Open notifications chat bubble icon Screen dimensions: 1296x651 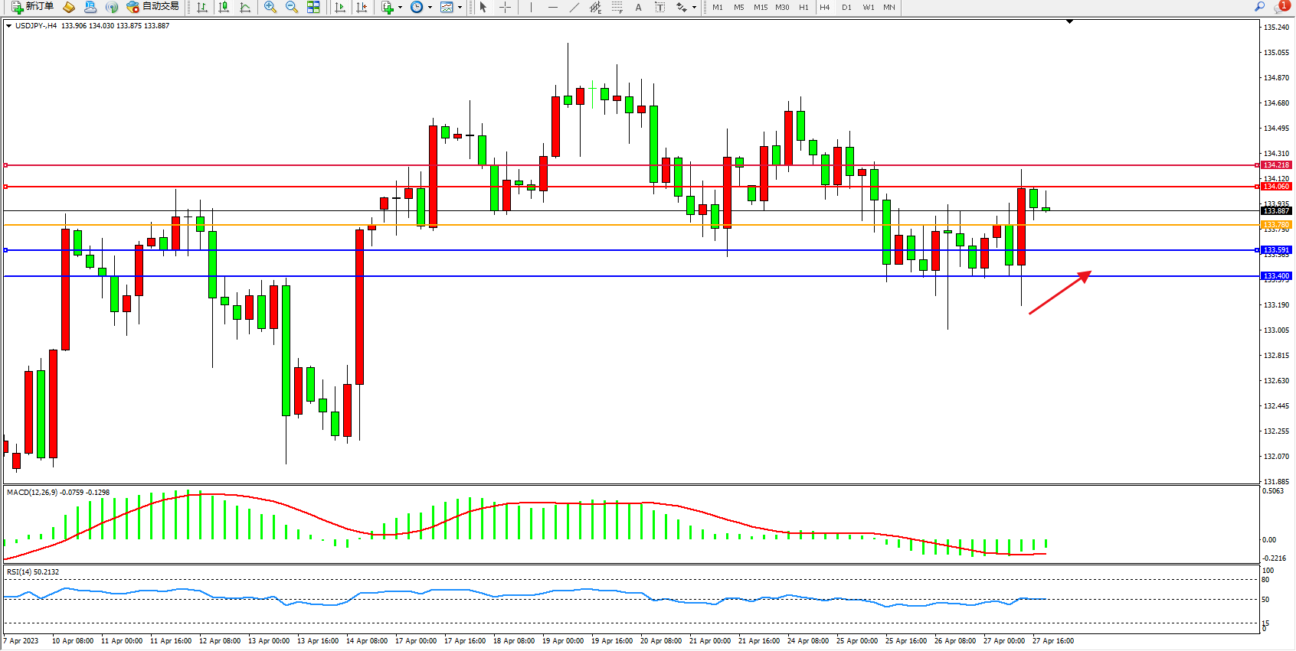pos(1280,7)
